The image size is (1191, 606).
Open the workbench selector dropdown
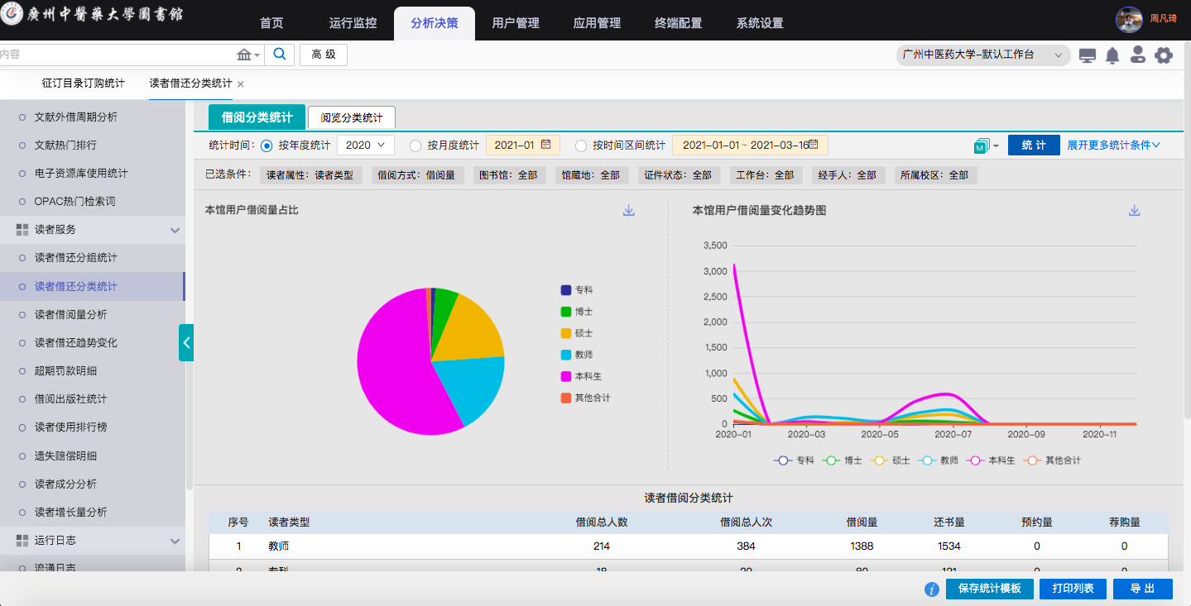(982, 55)
